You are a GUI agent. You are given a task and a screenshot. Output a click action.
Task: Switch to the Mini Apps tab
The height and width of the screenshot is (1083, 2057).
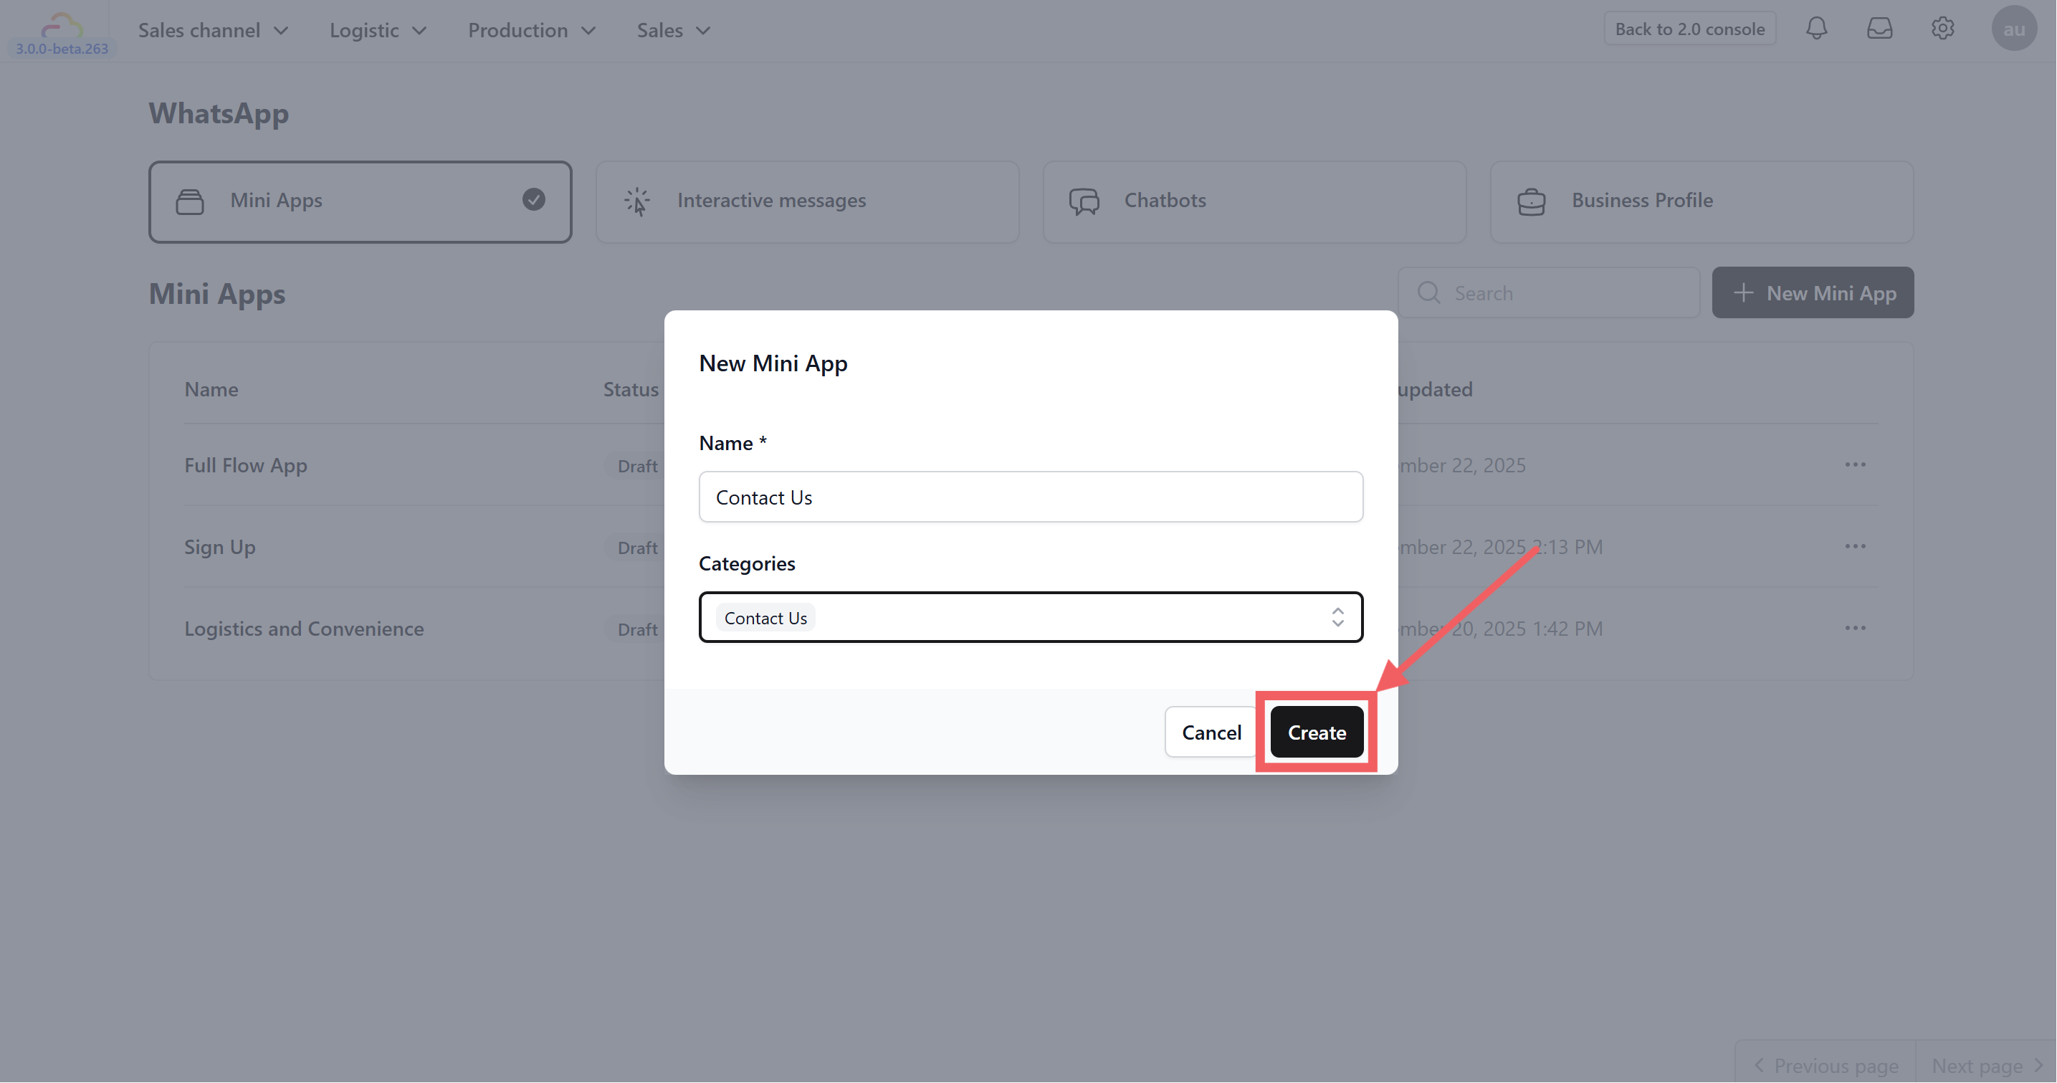click(x=360, y=202)
